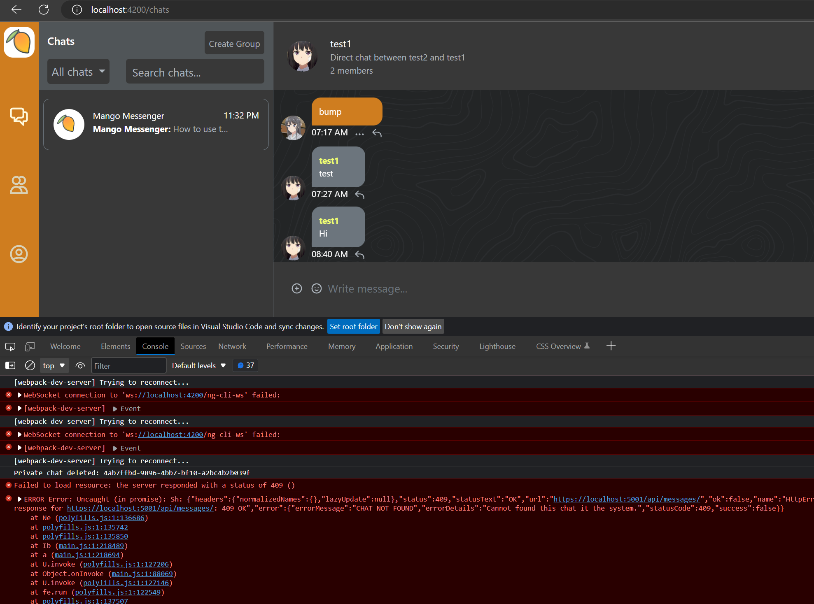This screenshot has height=604, width=814.
Task: Open the 'All chats' filter dropdown
Action: point(78,72)
